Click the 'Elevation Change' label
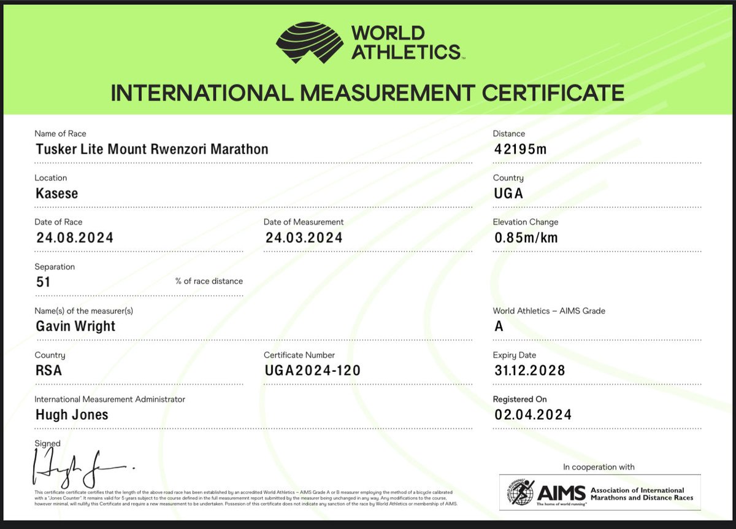Screen dimensions: 736x529 [526, 222]
